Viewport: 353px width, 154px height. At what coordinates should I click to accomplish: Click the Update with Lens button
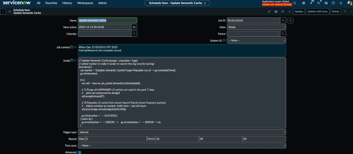318,11
